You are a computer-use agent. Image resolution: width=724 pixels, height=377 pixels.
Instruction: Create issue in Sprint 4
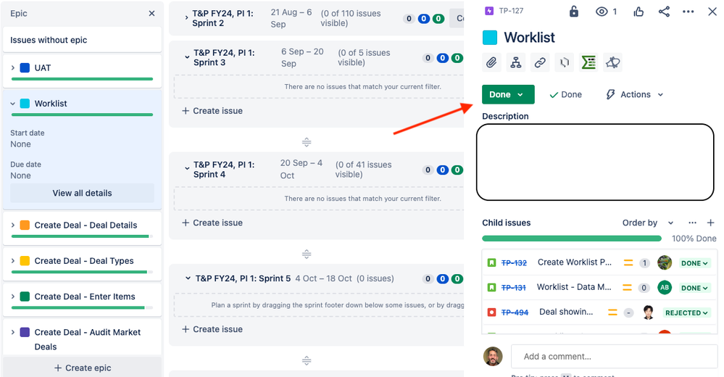(x=212, y=223)
